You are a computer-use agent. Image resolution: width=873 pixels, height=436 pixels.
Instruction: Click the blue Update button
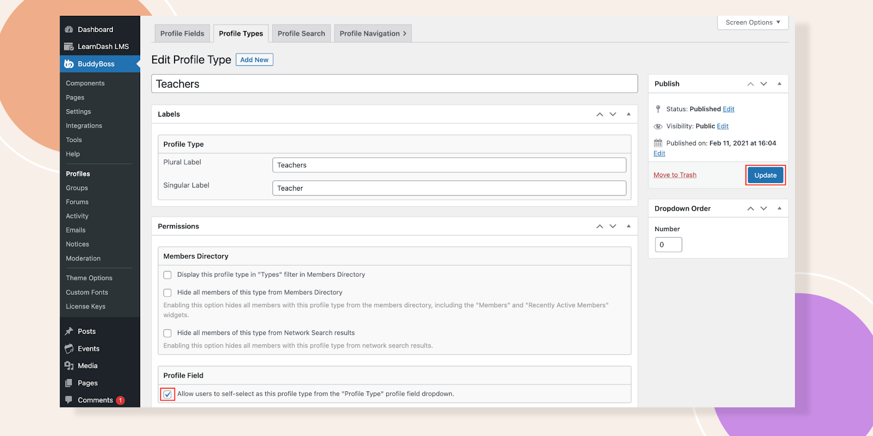(766, 175)
